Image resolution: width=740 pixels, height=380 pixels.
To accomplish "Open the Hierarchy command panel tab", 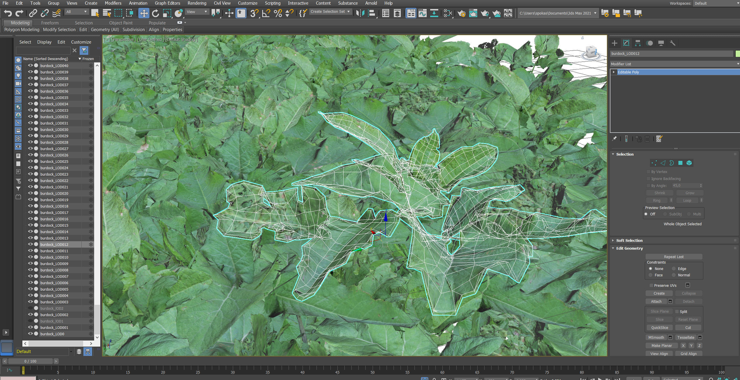I will click(638, 43).
